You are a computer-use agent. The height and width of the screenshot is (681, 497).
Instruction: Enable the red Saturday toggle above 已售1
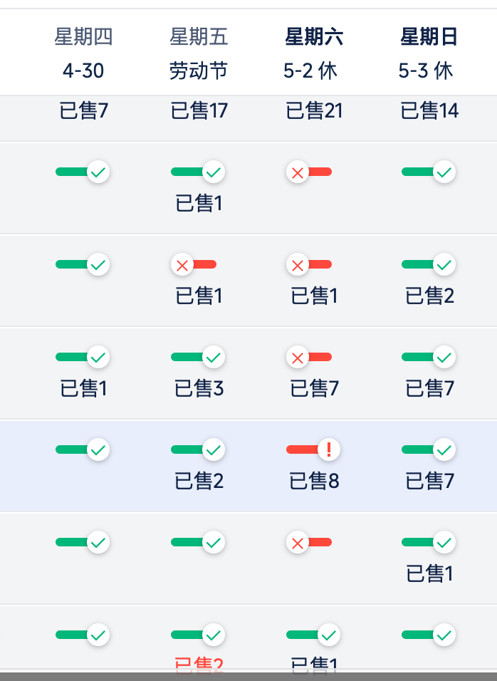pyautogui.click(x=309, y=264)
